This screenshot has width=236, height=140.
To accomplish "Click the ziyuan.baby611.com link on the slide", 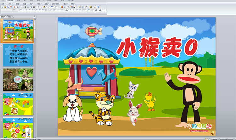I will (199, 131).
